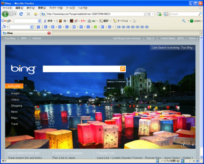Open Maps in the Explore list
Image resolution: width=204 pixels, height=164 pixels.
click(15, 118)
